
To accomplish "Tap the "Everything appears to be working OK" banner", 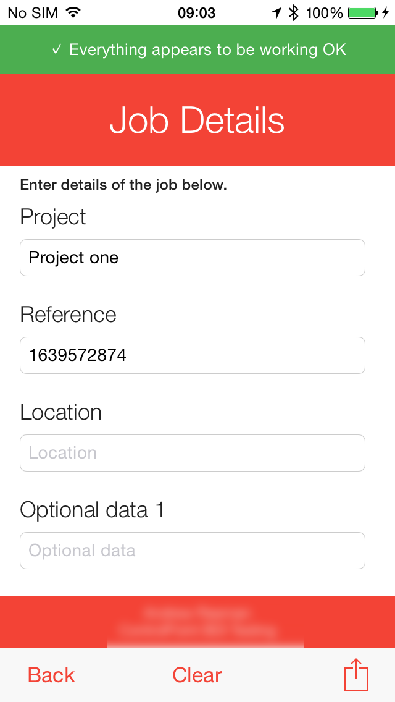I will [x=207, y=49].
